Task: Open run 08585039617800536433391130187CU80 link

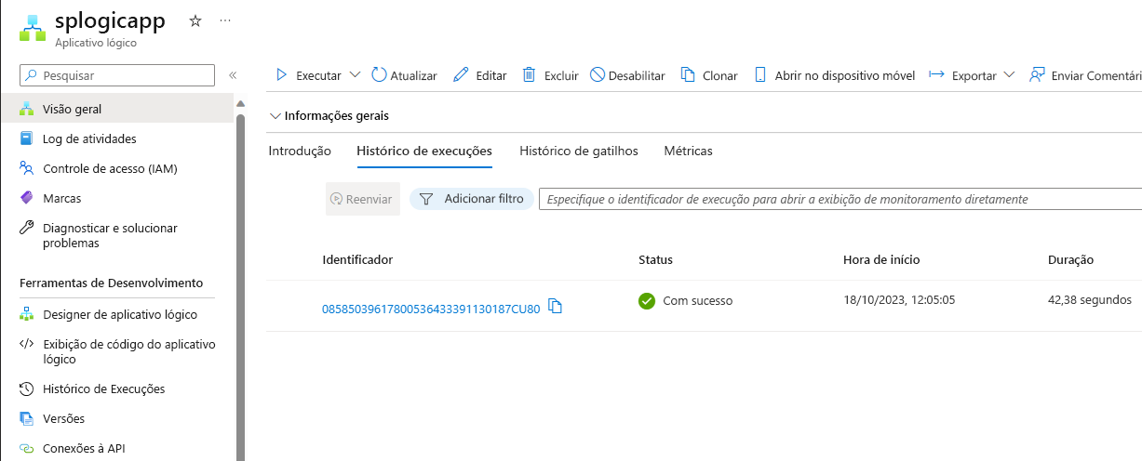Action: (x=431, y=309)
